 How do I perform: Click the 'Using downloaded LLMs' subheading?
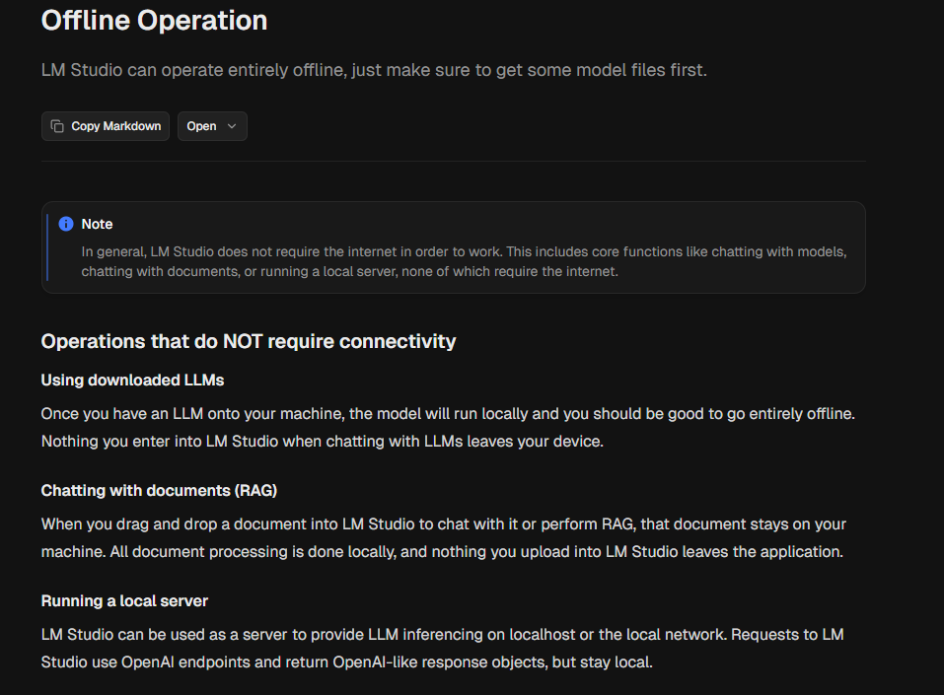132,381
